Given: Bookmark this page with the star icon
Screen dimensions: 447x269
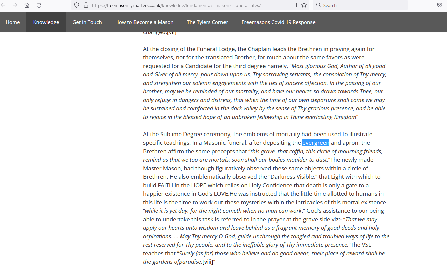Looking at the screenshot, I should point(304,5).
